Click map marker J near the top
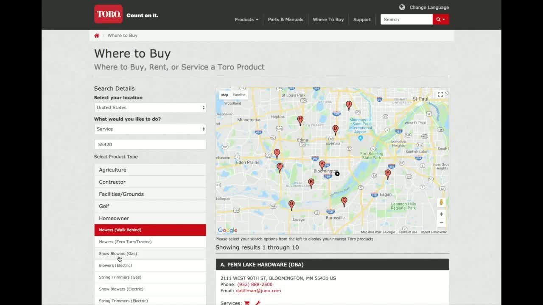This screenshot has height=305, width=543. 349,105
